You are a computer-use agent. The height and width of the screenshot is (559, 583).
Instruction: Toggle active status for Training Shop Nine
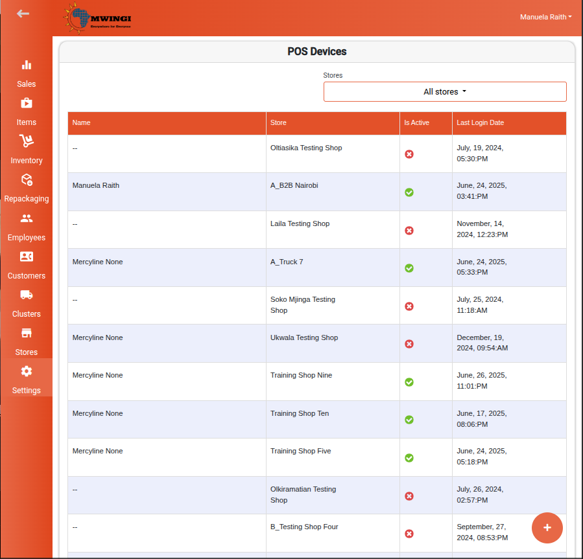pos(409,382)
